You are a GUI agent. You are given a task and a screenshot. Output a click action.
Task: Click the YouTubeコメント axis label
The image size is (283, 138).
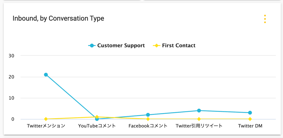click(97, 126)
